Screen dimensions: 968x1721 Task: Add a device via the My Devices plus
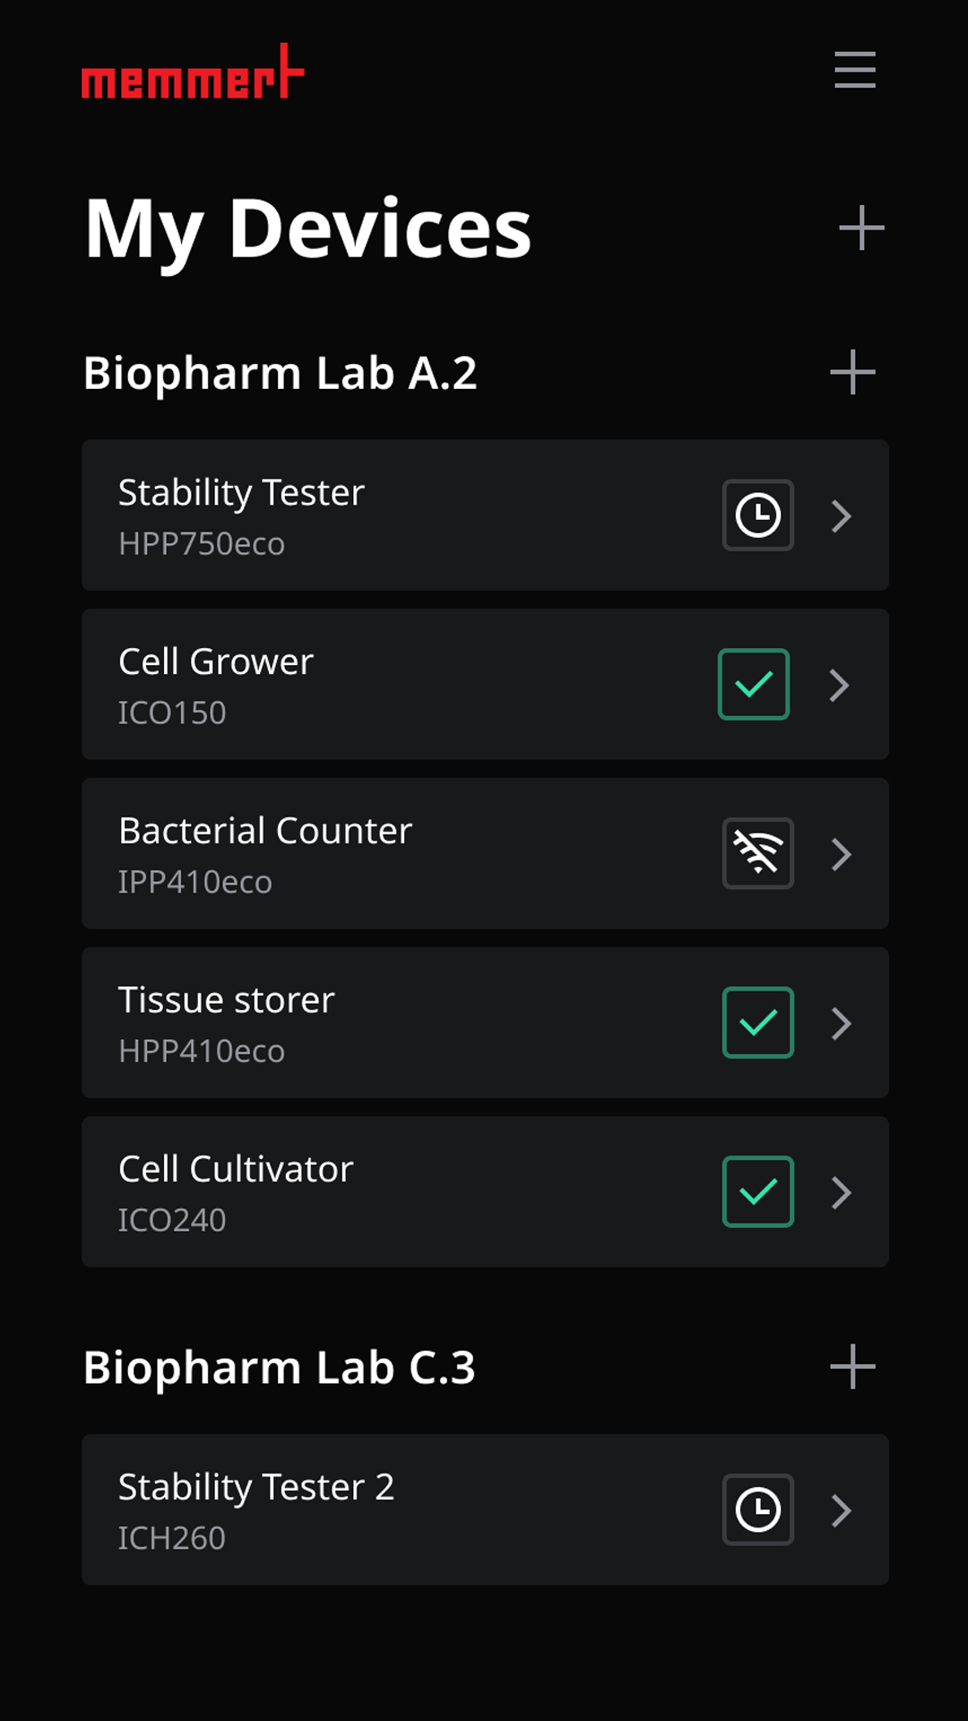[x=861, y=228]
